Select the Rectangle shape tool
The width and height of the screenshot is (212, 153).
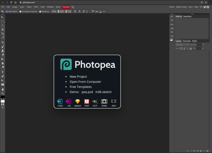3,85
